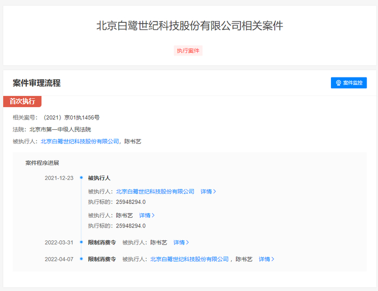Open 北京白鹭世纪科技股份有限公司 link in 被执行人 header row
This screenshot has height=291, width=378.
(80, 141)
